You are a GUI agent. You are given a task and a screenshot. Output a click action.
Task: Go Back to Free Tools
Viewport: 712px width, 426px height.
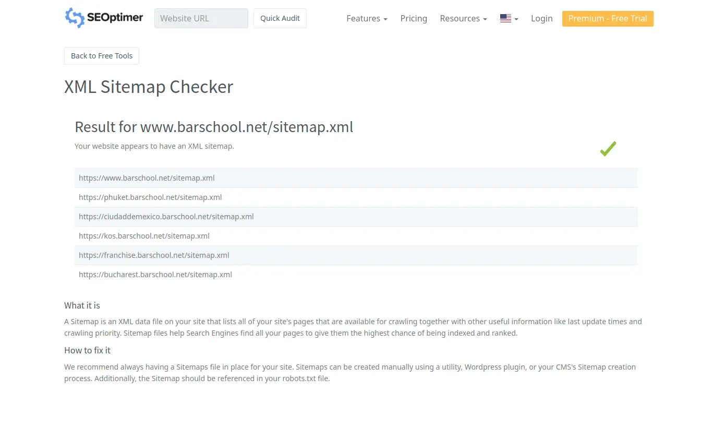pos(102,56)
